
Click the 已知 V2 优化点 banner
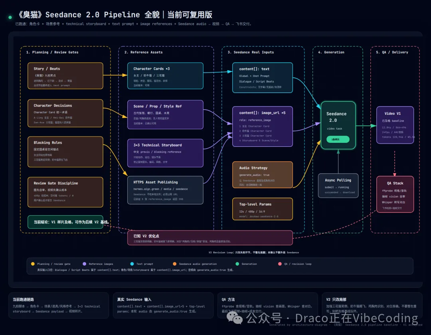pos(210,238)
